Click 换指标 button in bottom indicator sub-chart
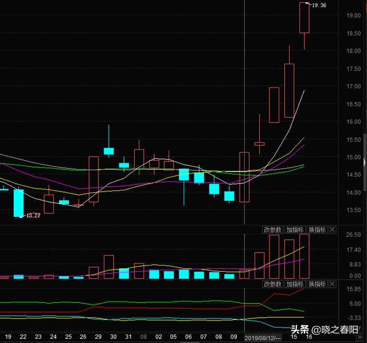Viewport: 367px width, 343px height. (317, 284)
